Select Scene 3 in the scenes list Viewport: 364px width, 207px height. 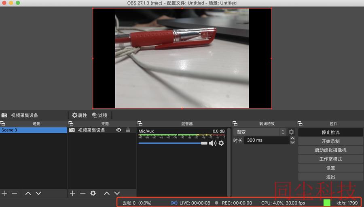pyautogui.click(x=34, y=130)
